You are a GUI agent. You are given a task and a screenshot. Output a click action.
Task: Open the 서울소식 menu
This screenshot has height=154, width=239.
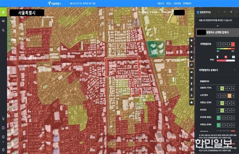(161, 3)
